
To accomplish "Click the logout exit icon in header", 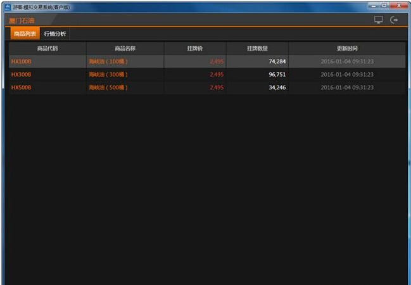I will click(x=395, y=20).
